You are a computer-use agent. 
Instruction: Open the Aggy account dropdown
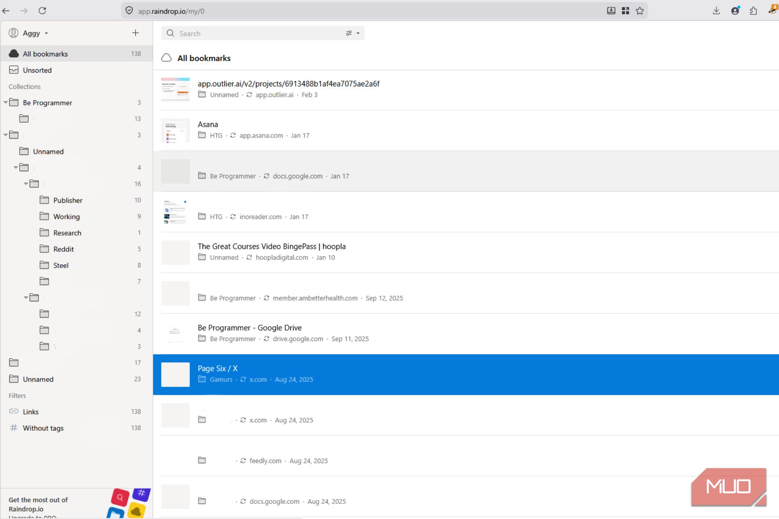(29, 33)
